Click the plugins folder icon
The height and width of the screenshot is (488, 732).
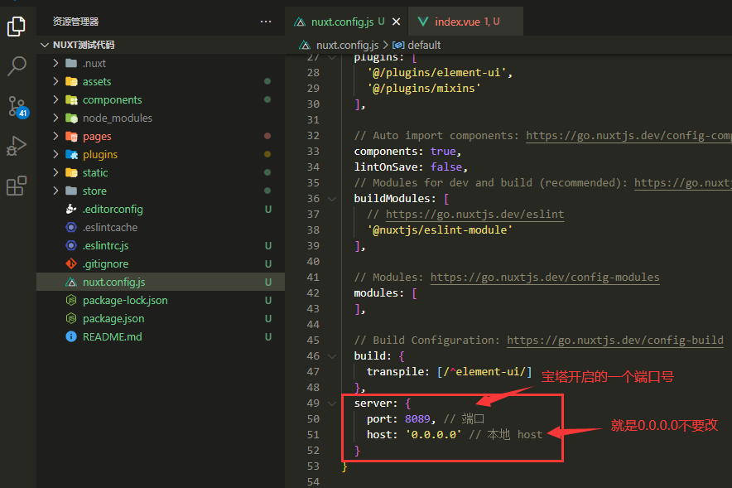click(x=71, y=154)
